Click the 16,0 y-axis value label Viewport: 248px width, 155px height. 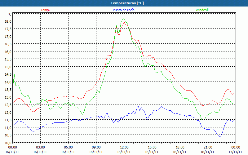(x=7, y=51)
